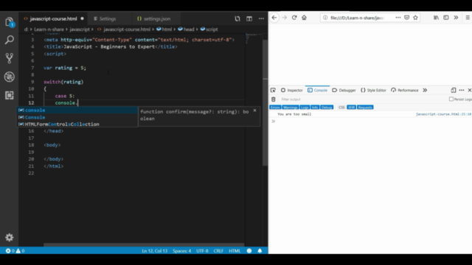This screenshot has width=472, height=265.
Task: Show site information icon in address bar
Action: [325, 18]
